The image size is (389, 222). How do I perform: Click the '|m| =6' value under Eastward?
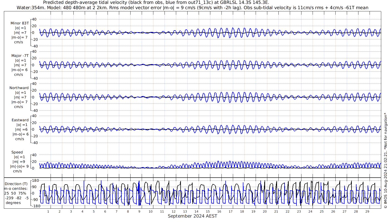21,130
